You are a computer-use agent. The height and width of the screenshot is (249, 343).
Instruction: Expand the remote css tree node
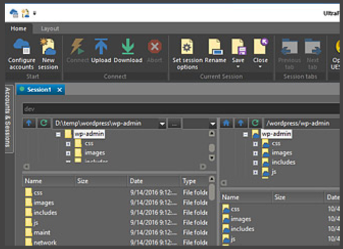click(255, 144)
